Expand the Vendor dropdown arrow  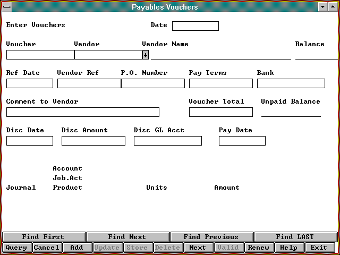pos(146,55)
